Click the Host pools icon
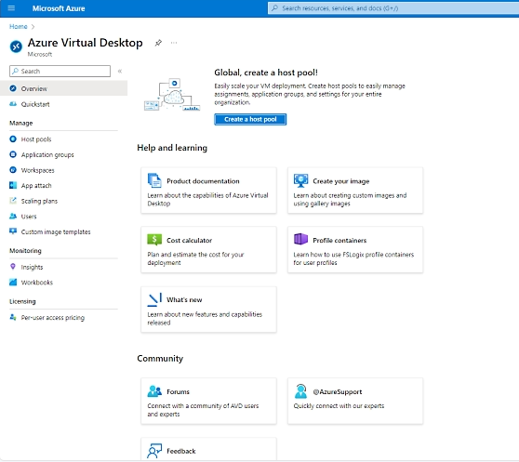Image resolution: width=519 pixels, height=462 pixels. point(13,139)
